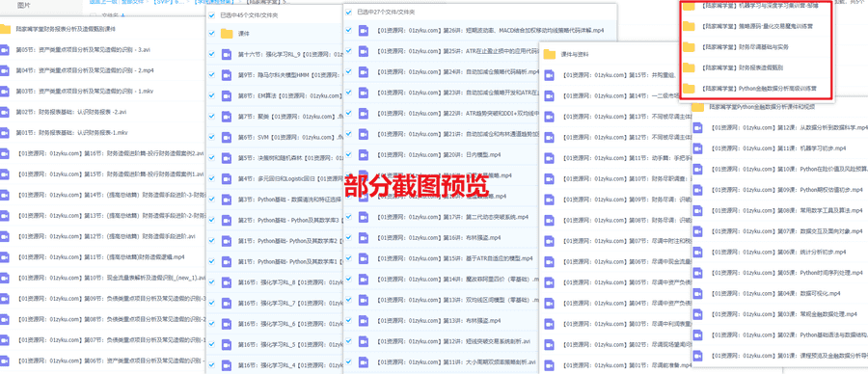Viewport: 868px width, 374px height.
Task: Open folder icon for 财务报表造假甄别
Action: click(688, 67)
